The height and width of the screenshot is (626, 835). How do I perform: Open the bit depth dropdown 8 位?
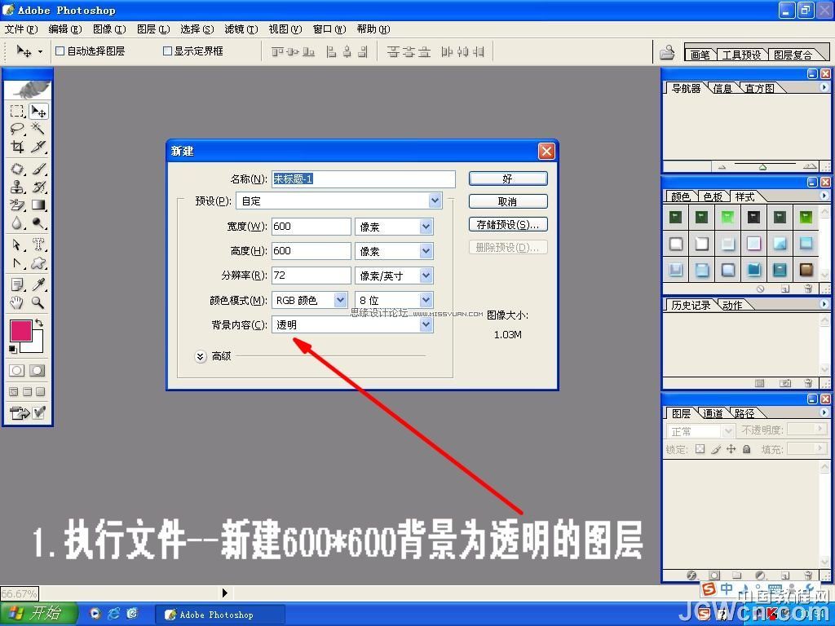394,300
